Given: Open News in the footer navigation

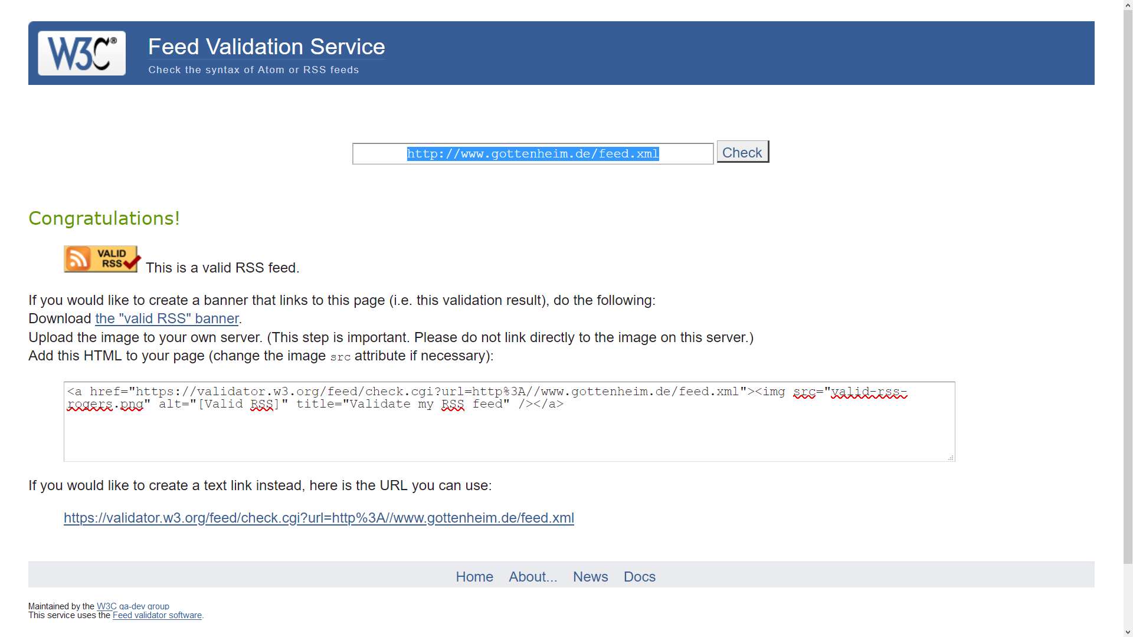Looking at the screenshot, I should pyautogui.click(x=590, y=577).
